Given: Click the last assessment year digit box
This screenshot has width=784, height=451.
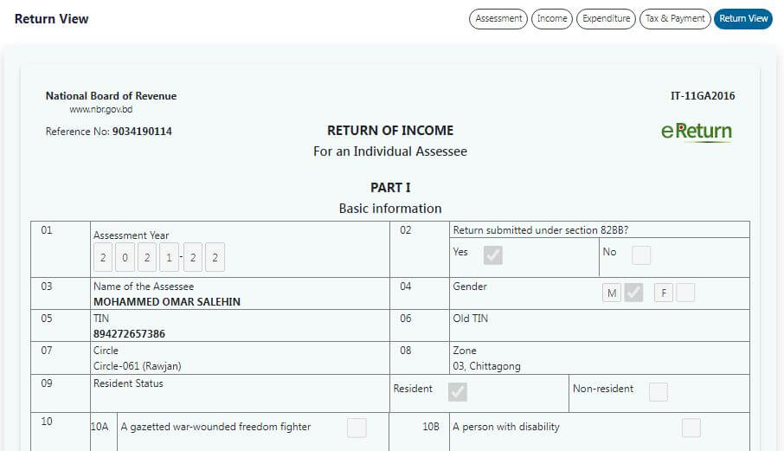Looking at the screenshot, I should [x=215, y=258].
